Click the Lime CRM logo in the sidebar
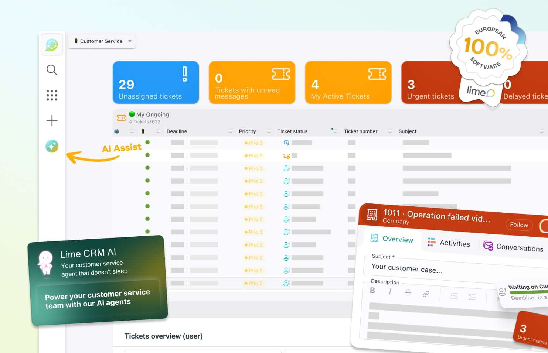Screen dimensions: 548x353 coord(52,45)
